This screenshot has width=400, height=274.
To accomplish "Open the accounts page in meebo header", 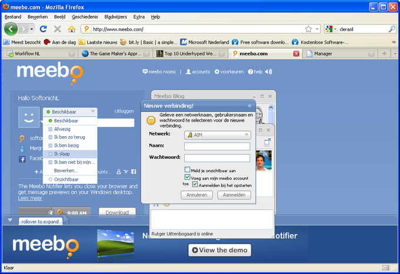I will [198, 72].
